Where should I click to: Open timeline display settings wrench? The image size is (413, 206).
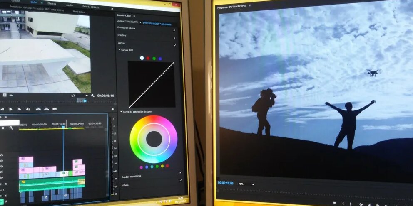click(x=11, y=128)
